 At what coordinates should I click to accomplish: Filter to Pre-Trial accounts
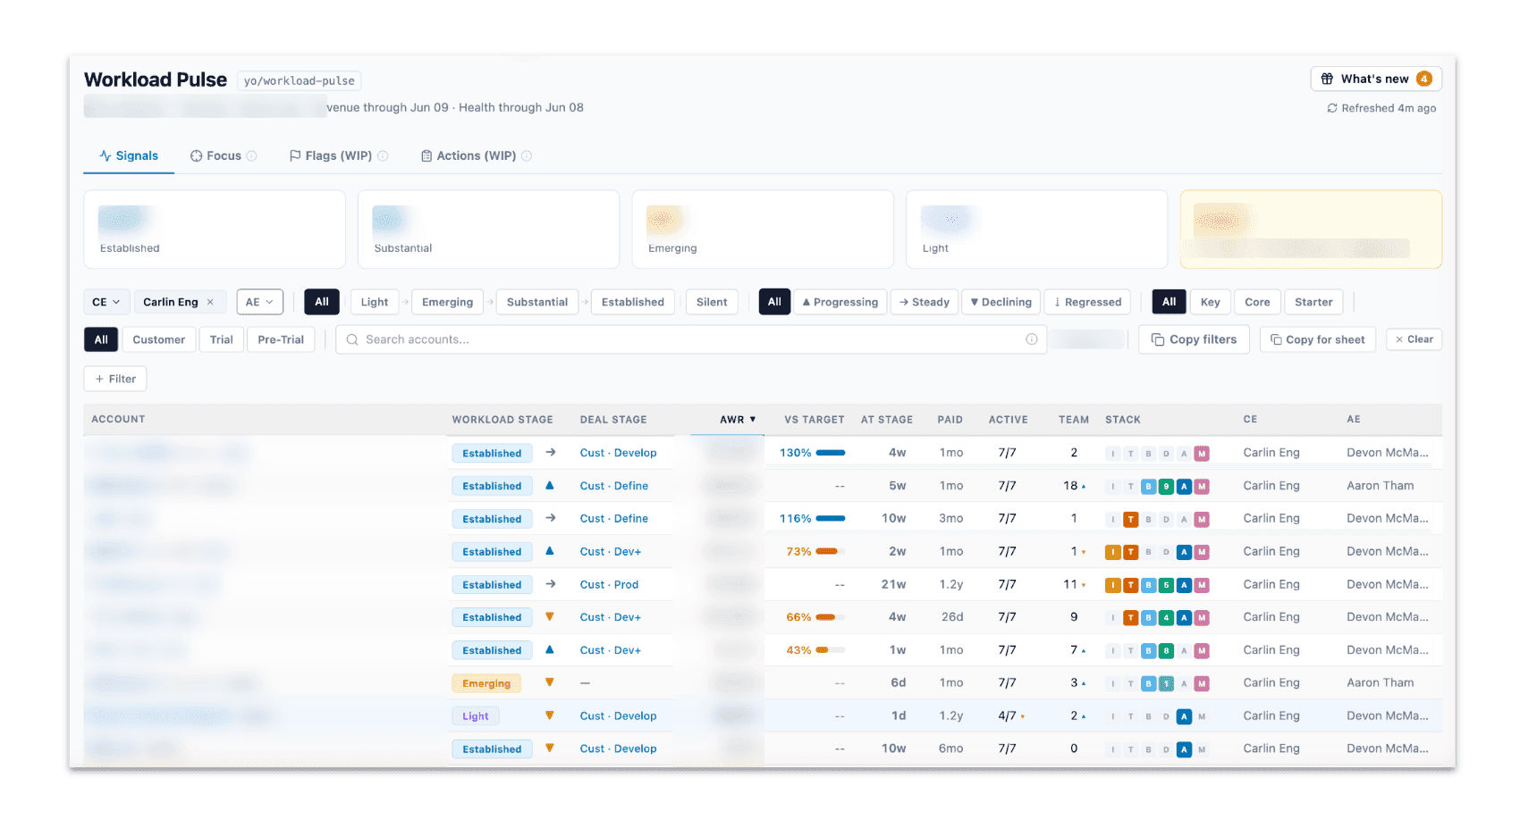281,339
